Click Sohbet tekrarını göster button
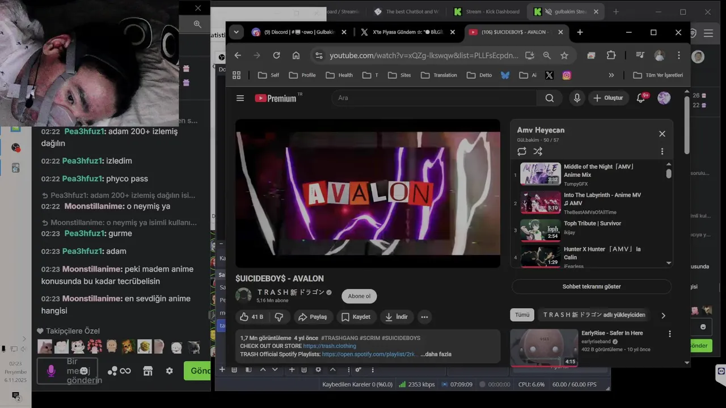 coord(592,287)
